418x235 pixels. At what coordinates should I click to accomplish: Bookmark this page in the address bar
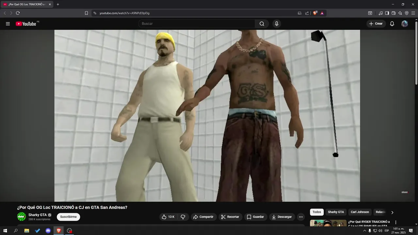tap(86, 13)
